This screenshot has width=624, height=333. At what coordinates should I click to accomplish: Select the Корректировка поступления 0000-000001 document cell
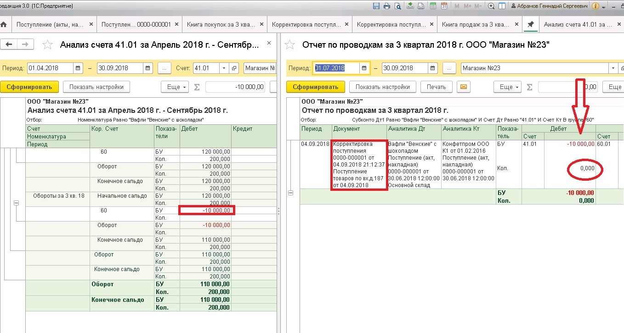point(359,164)
